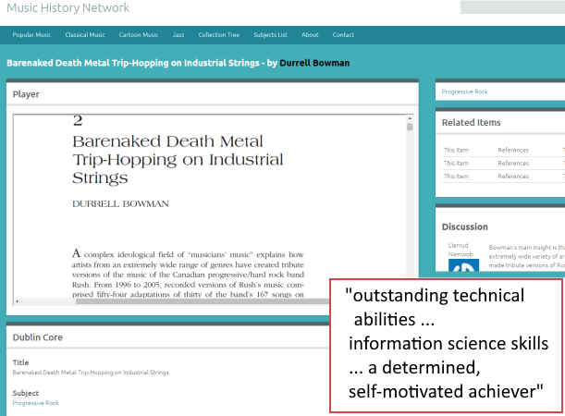Open Progressive Rock tag in sidebar
This screenshot has width=565, height=416.
[x=464, y=92]
